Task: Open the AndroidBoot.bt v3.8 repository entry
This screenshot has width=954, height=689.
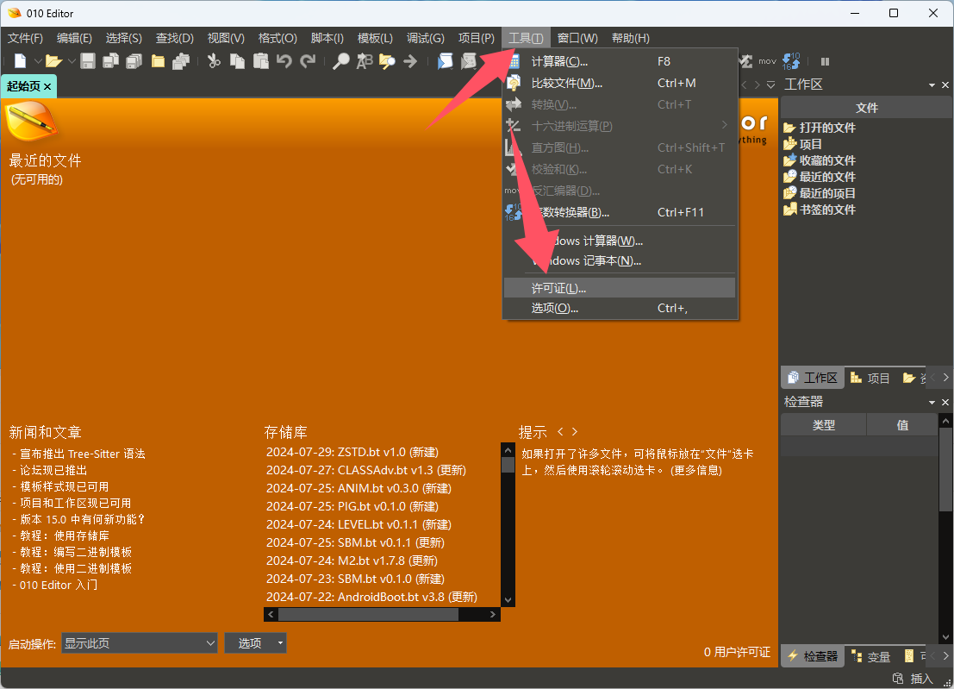Action: [371, 597]
